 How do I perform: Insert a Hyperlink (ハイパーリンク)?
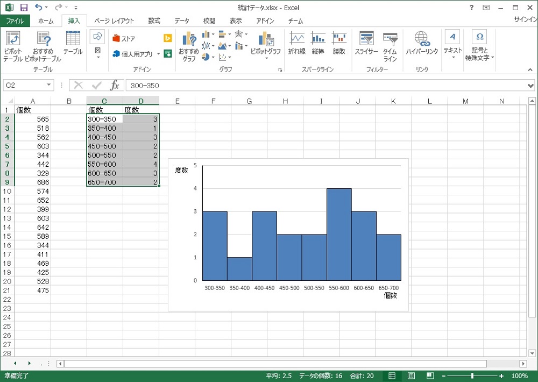tap(422, 43)
